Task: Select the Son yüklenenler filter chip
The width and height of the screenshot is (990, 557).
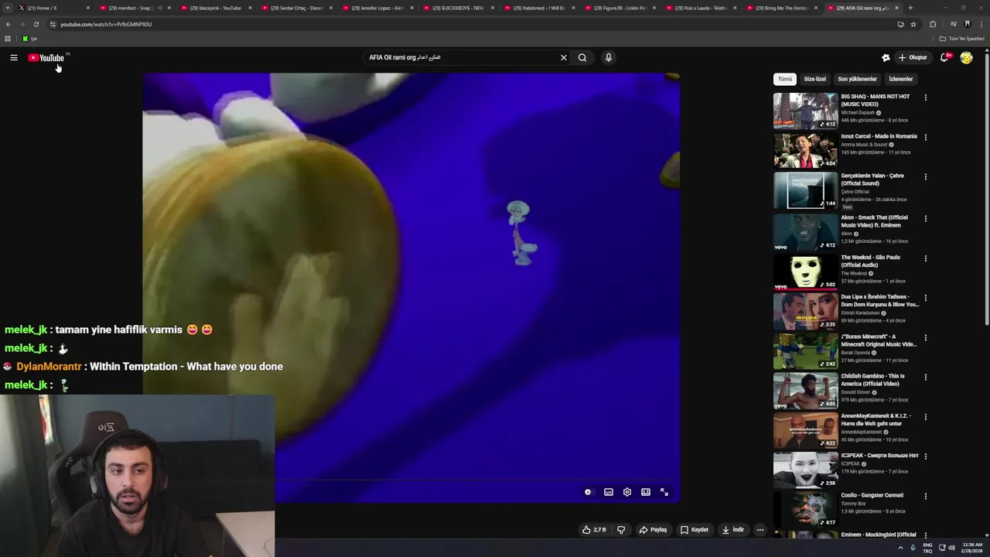Action: point(857,79)
